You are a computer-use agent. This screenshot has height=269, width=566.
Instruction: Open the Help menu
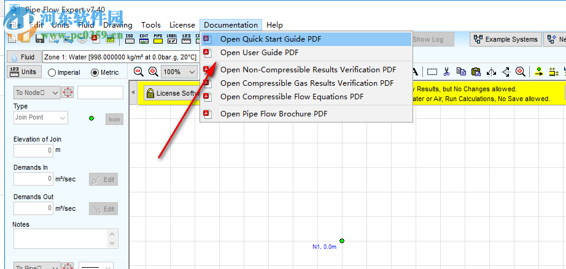[x=274, y=25]
